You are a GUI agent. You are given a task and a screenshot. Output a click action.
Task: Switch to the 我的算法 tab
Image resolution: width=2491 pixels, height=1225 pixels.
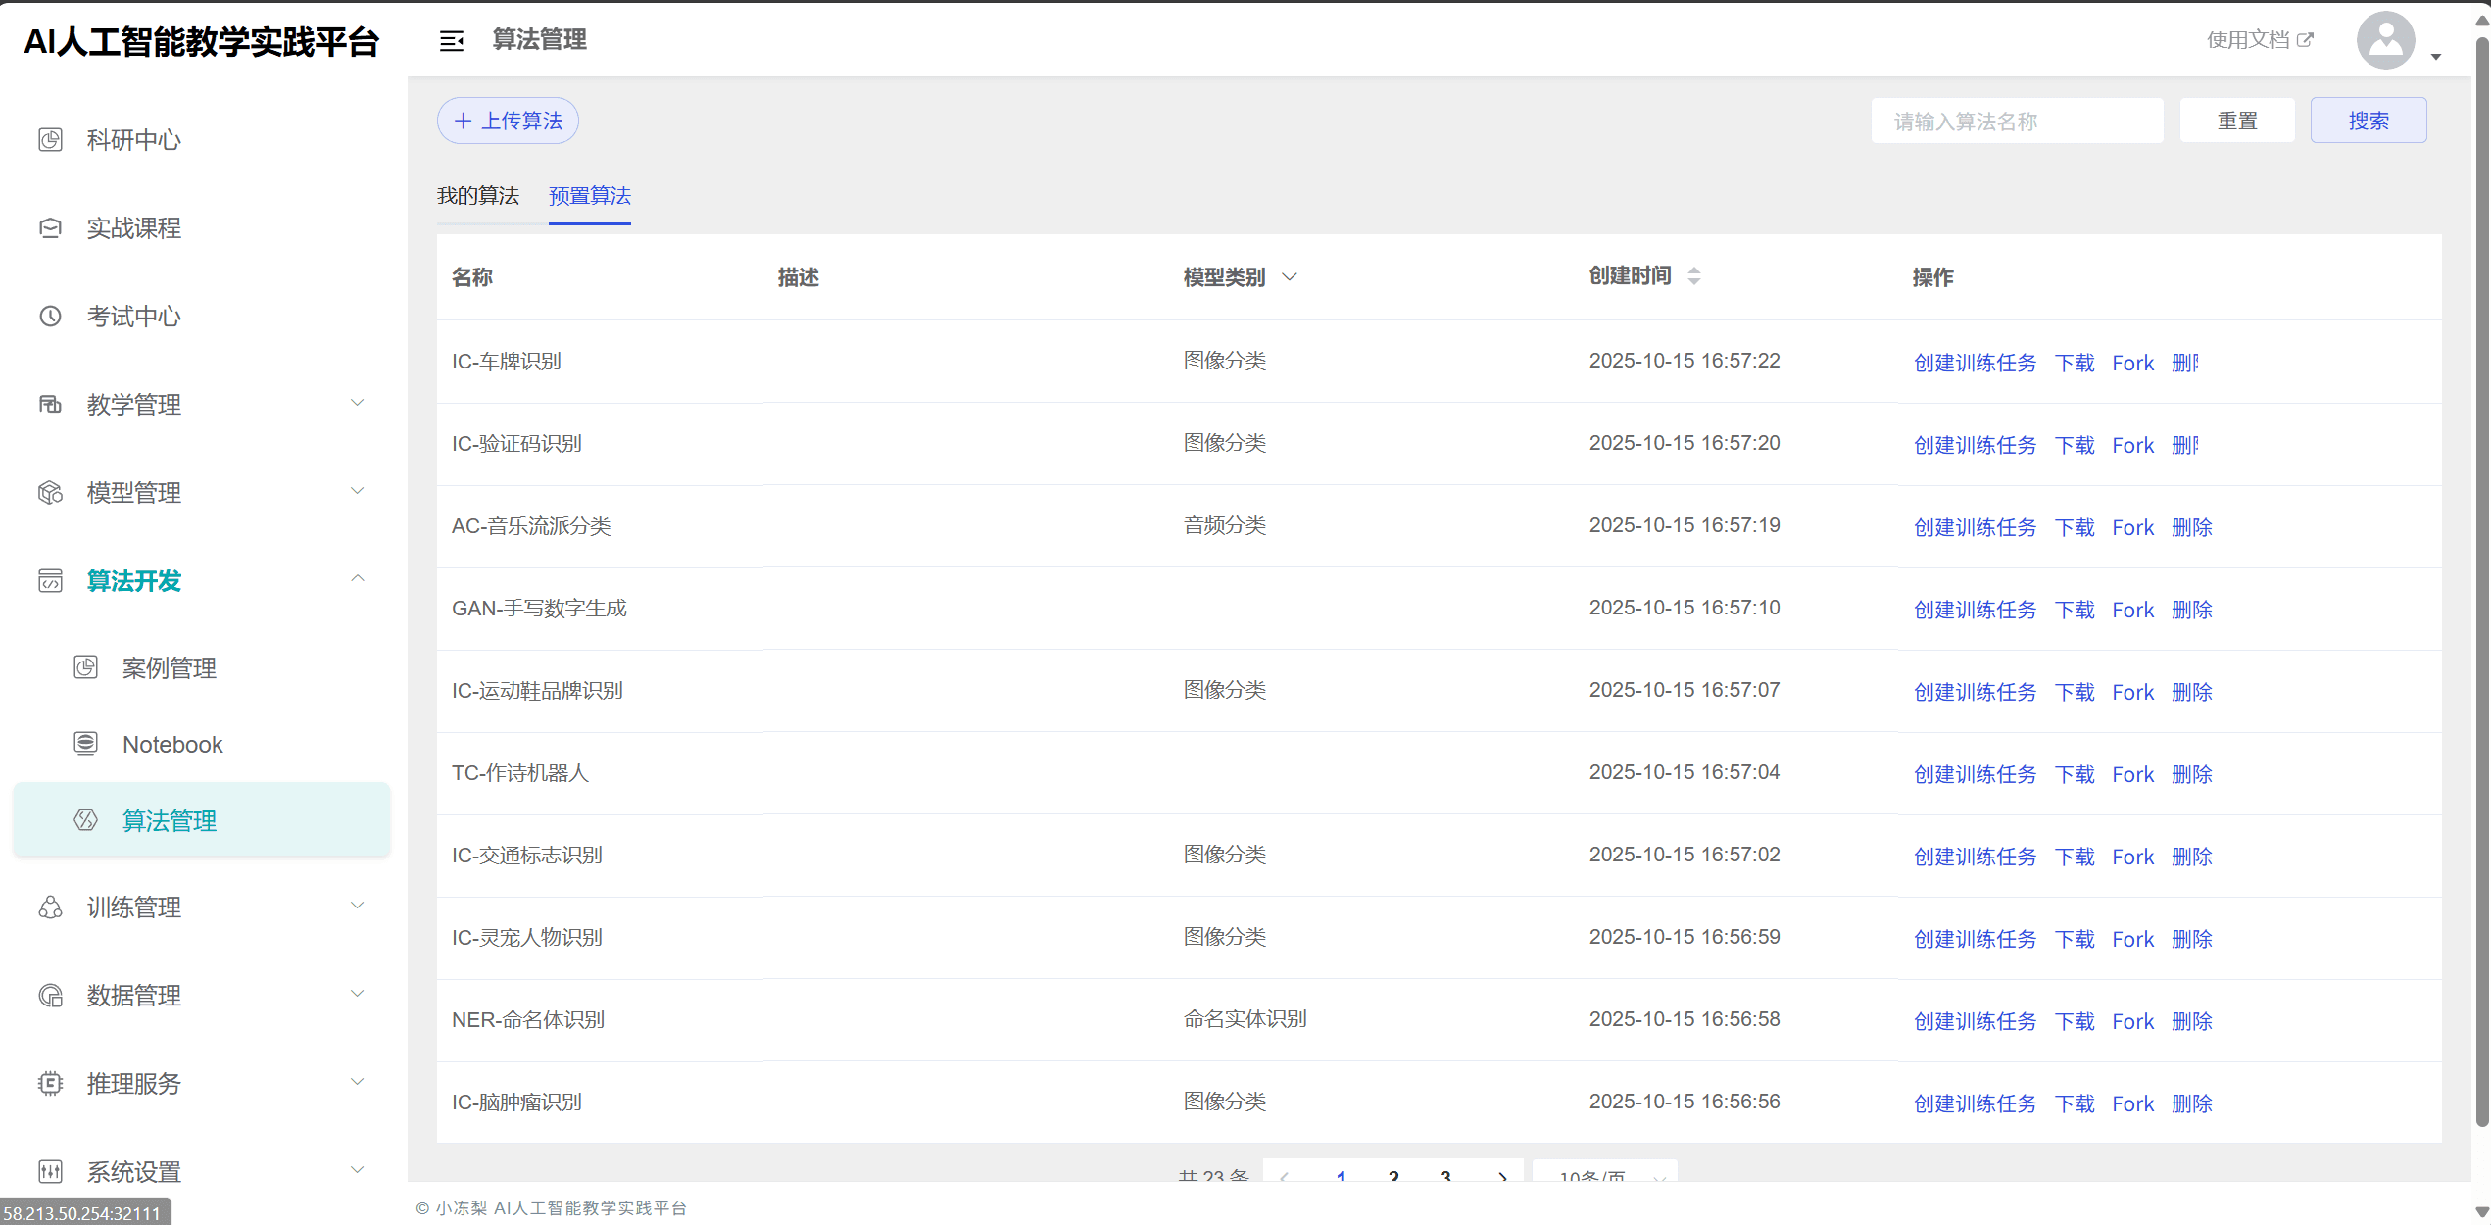(477, 196)
